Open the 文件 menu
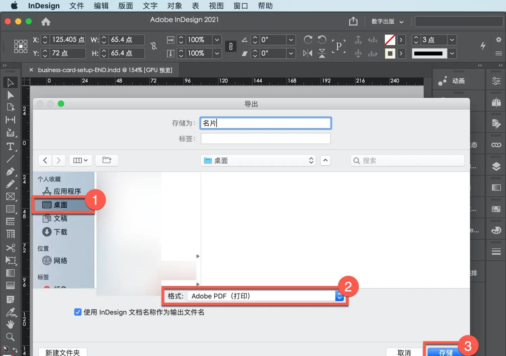This screenshot has width=506, height=356. (x=76, y=6)
